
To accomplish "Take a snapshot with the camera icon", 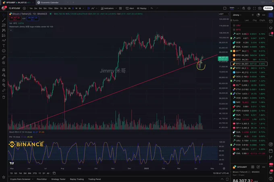I will point(260,8).
